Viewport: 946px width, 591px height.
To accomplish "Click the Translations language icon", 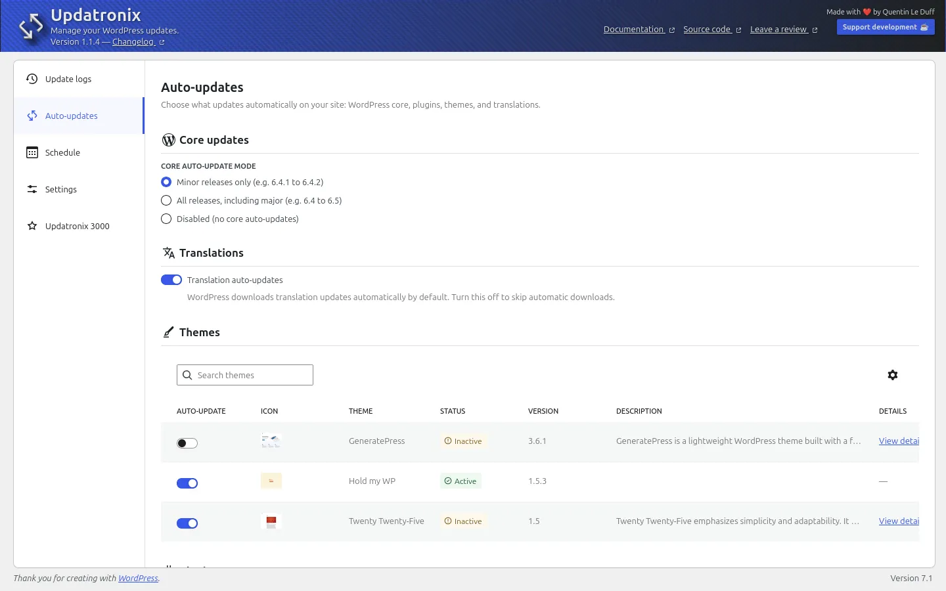I will (x=169, y=253).
